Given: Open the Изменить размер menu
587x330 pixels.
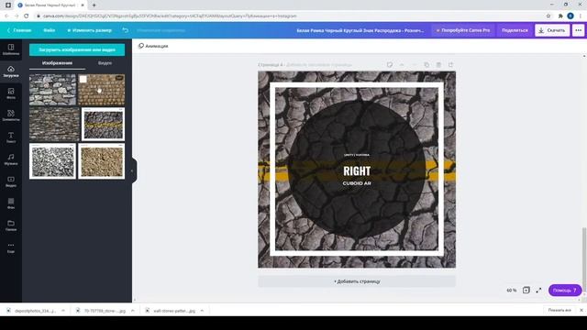Looking at the screenshot, I should 89,30.
